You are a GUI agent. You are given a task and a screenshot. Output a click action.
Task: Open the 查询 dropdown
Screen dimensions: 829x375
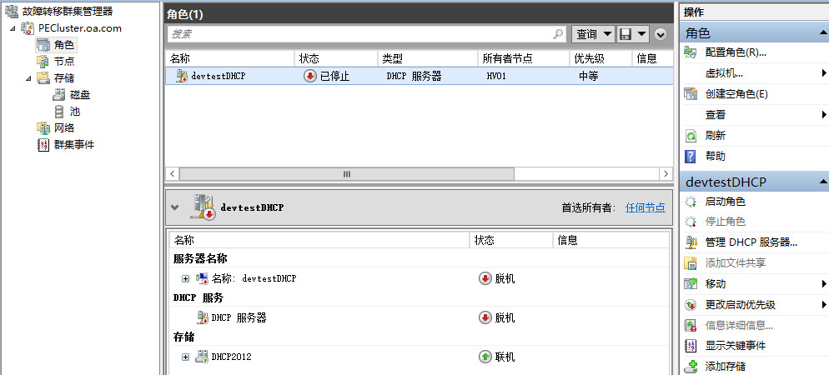pyautogui.click(x=593, y=34)
